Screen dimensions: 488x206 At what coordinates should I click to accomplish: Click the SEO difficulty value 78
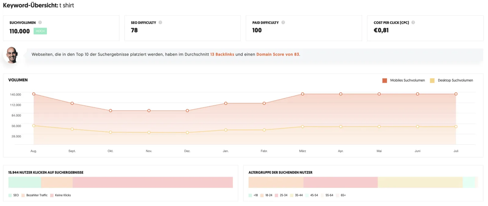click(134, 30)
